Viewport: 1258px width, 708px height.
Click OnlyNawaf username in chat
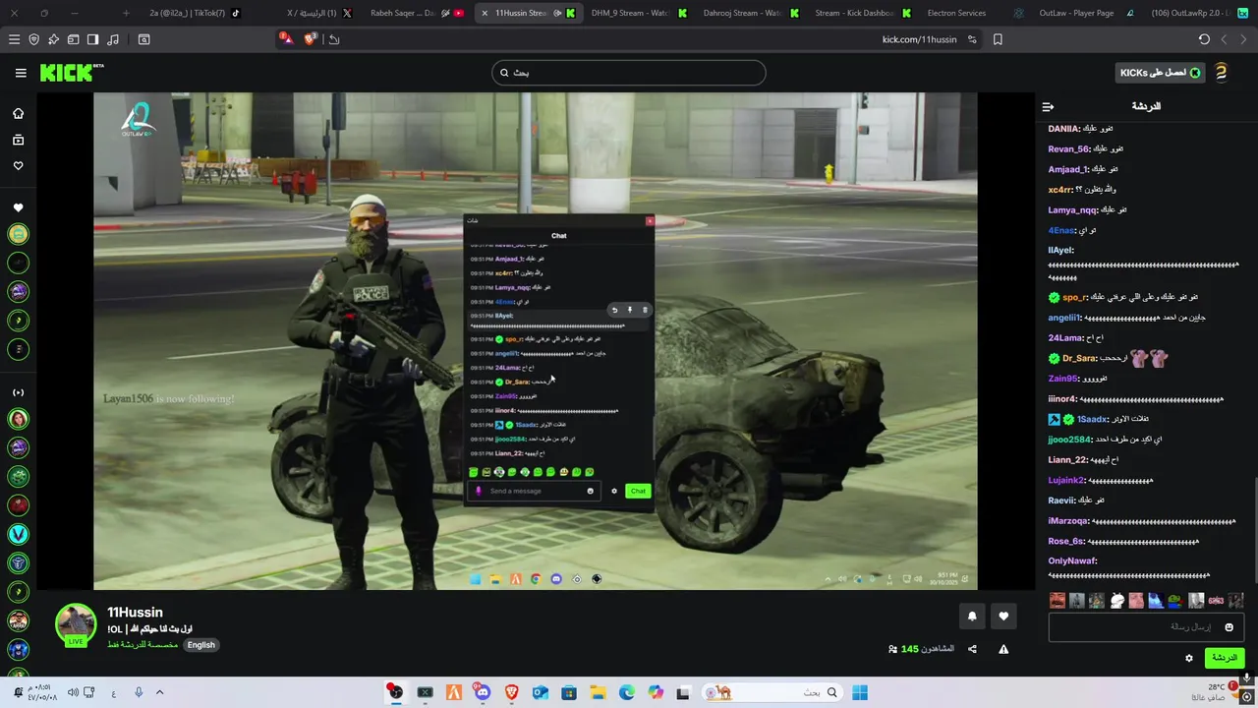[1071, 560]
